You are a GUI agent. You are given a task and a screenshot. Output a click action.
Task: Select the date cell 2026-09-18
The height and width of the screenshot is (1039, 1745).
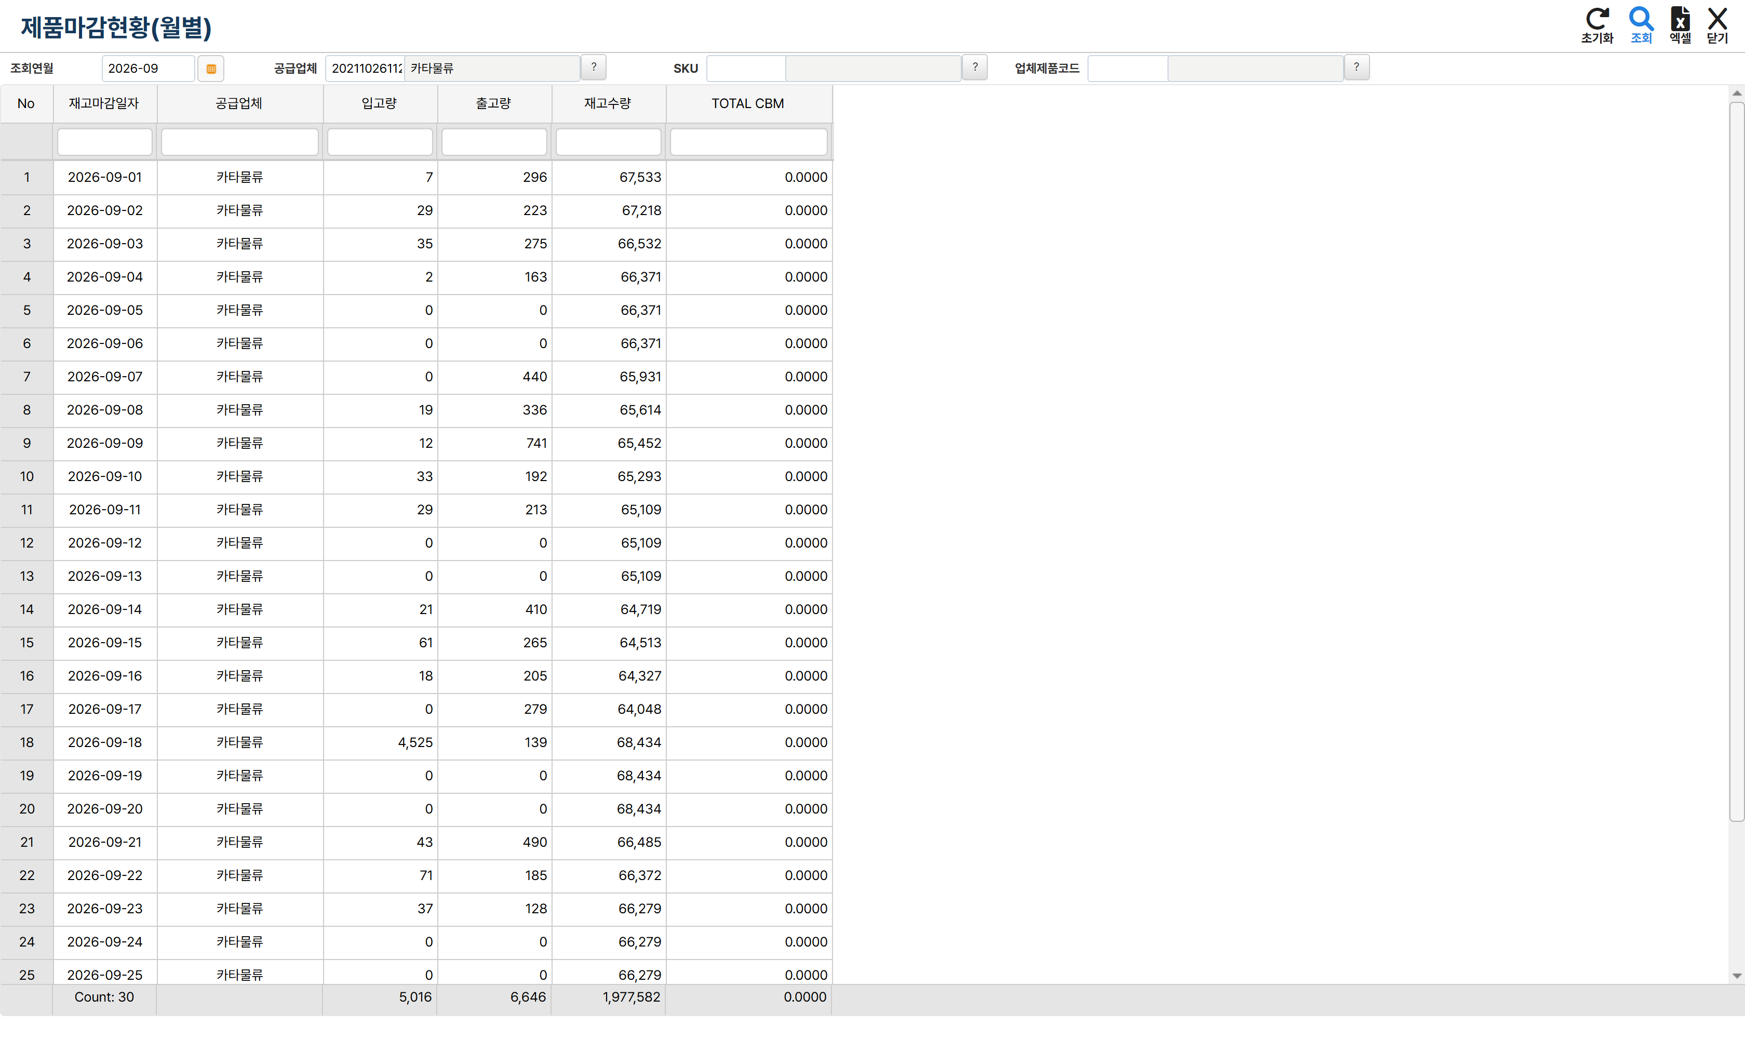[x=105, y=742]
